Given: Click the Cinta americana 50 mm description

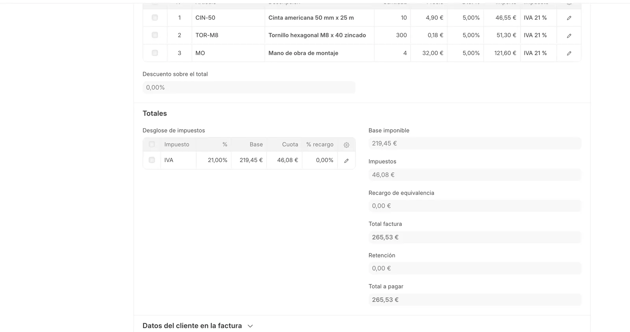Looking at the screenshot, I should [x=311, y=18].
